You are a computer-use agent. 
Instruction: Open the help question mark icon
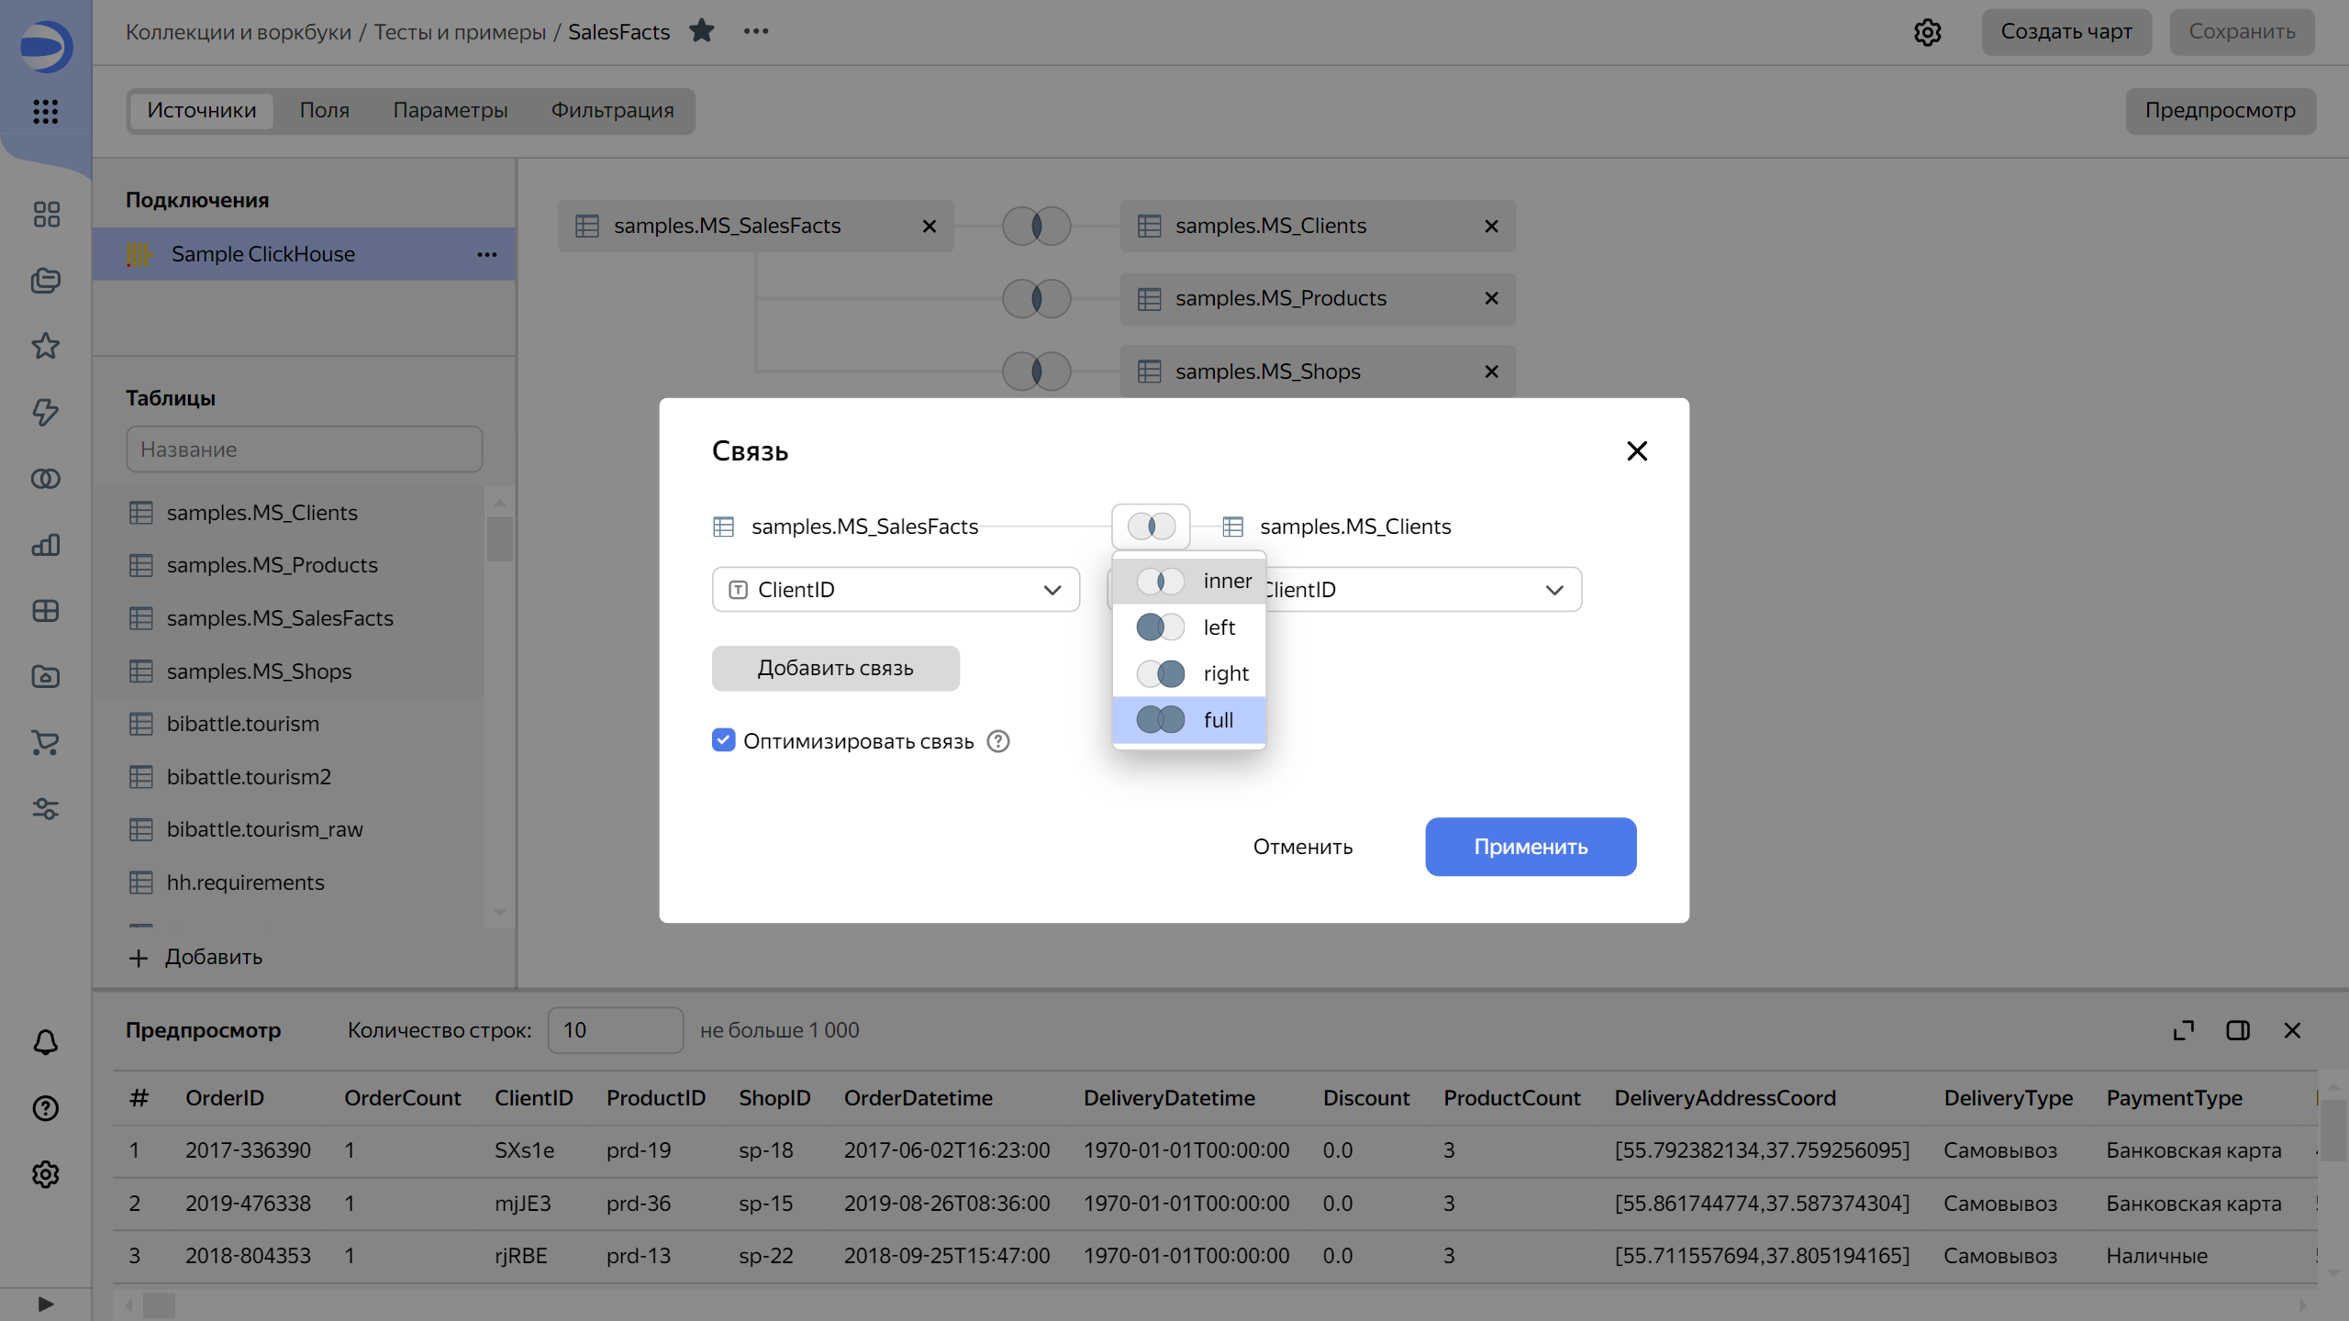coord(45,1108)
